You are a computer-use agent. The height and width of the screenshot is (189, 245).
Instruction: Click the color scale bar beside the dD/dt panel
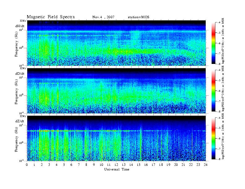[213, 91]
